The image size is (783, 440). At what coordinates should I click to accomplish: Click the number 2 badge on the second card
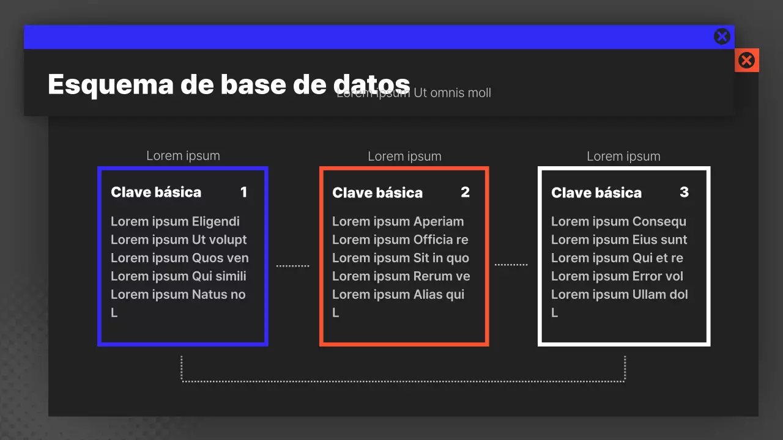pos(466,192)
